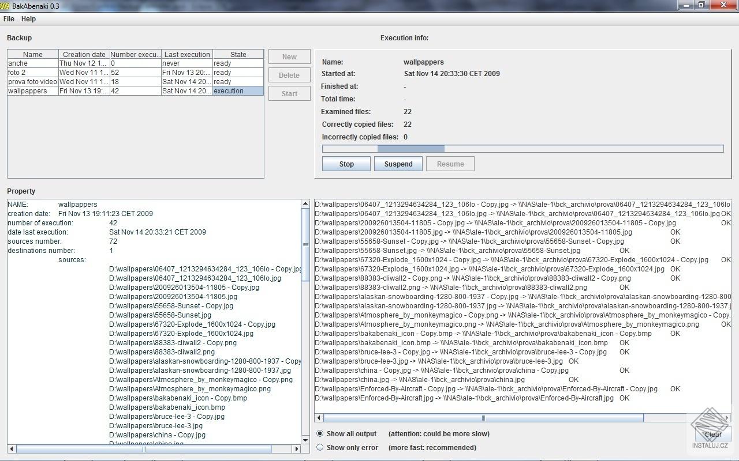
Task: Click the Started at timestamp value
Action: (x=452, y=74)
